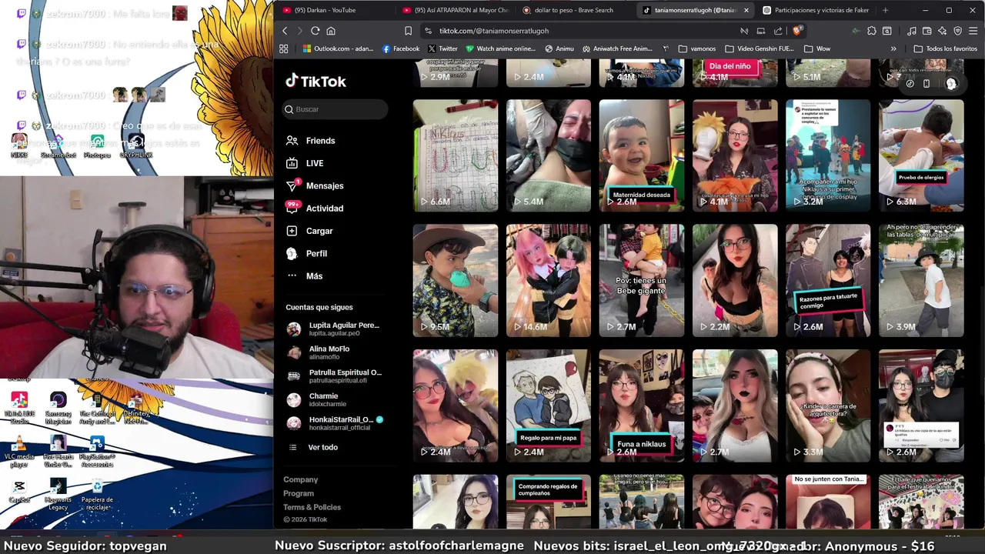The height and width of the screenshot is (554, 985).
Task: Expand followed accounts with Ver todo
Action: point(313,447)
